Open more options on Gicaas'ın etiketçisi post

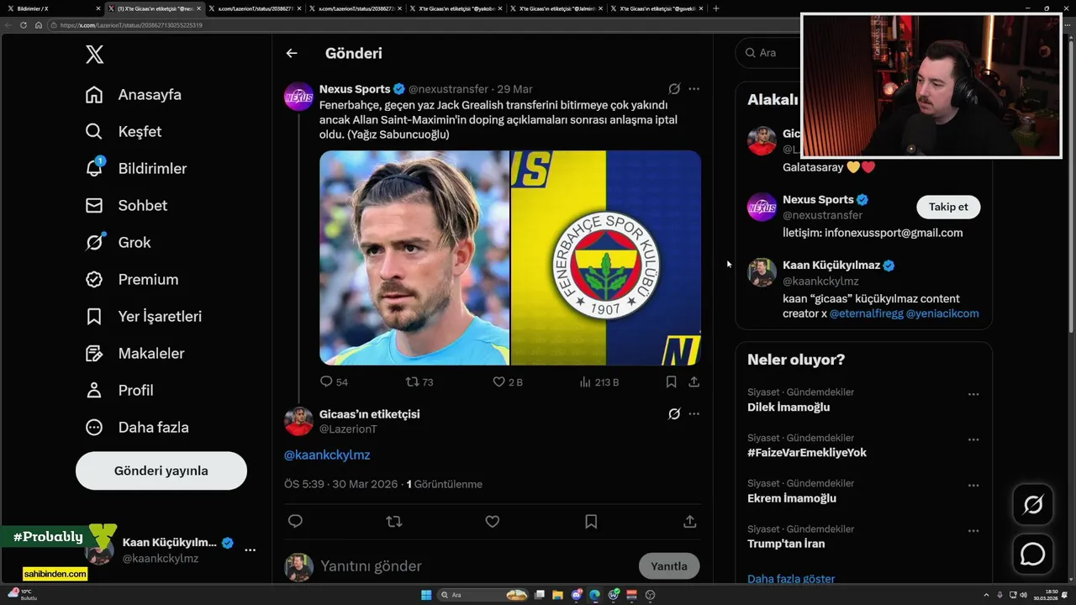(694, 414)
